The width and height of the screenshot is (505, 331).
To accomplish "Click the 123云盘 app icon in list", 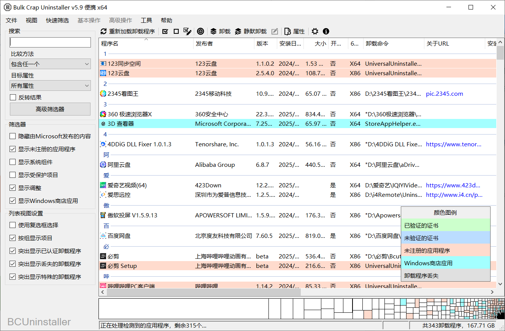I will point(103,73).
